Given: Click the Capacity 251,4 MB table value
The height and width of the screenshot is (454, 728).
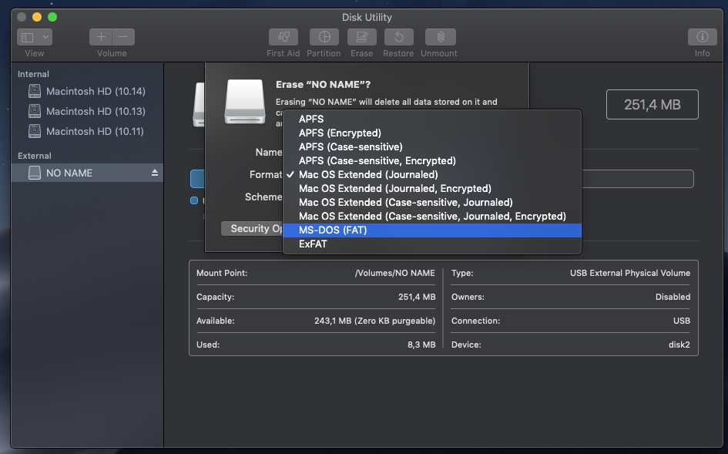Looking at the screenshot, I should pyautogui.click(x=417, y=297).
